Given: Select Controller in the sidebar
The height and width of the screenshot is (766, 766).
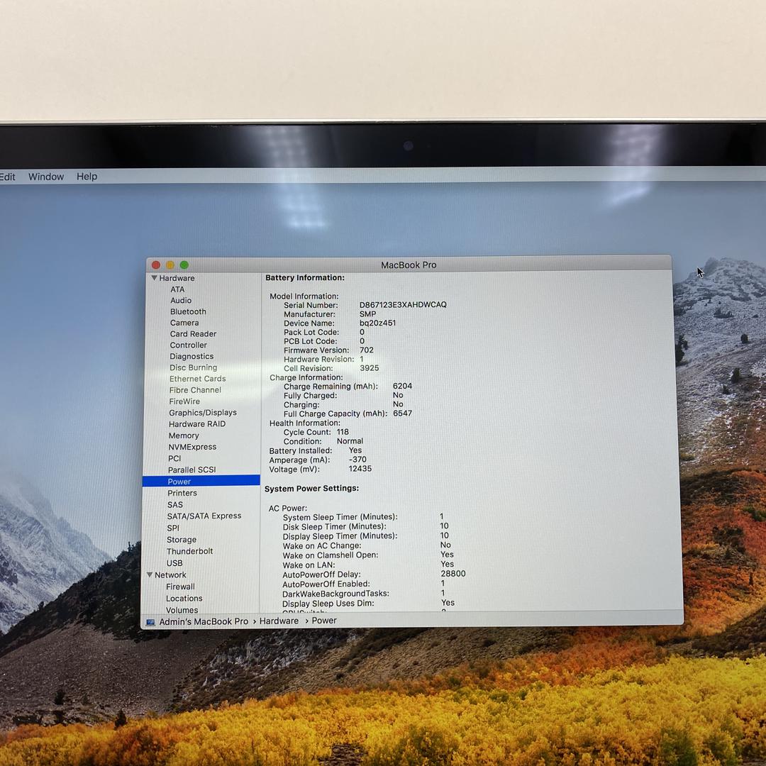Looking at the screenshot, I should tap(188, 345).
